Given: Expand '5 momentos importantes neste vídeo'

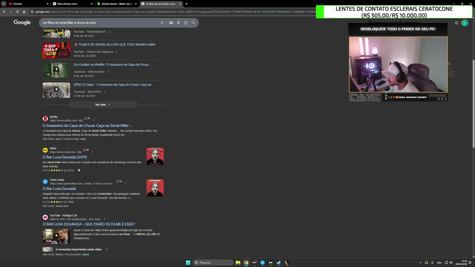Looking at the screenshot, I should (x=75, y=250).
